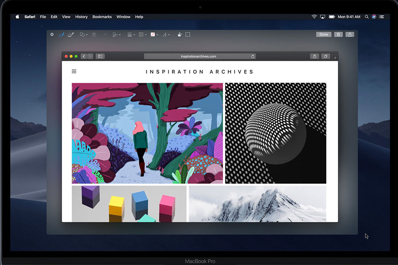Open the View menu
Screen dimensions: 398x265
pos(66,17)
